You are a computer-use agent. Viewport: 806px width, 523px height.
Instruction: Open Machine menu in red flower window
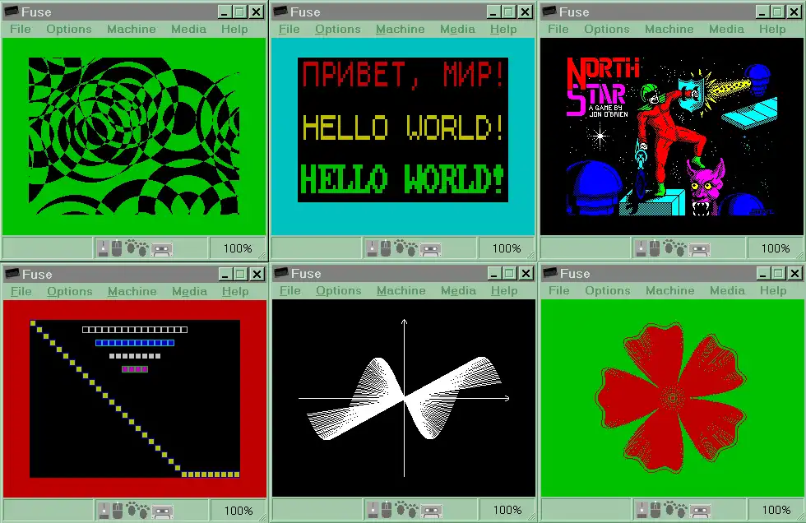tap(670, 291)
